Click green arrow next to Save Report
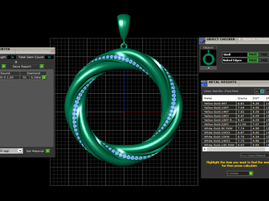The width and height of the screenshot is (269, 201). [x=42, y=66]
